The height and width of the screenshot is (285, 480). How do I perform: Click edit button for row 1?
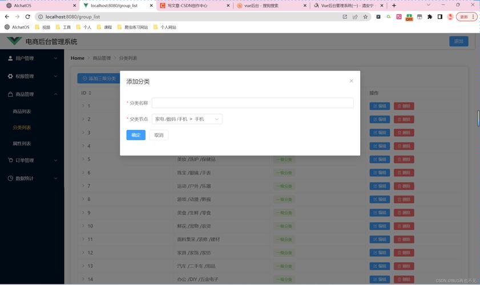(380, 106)
